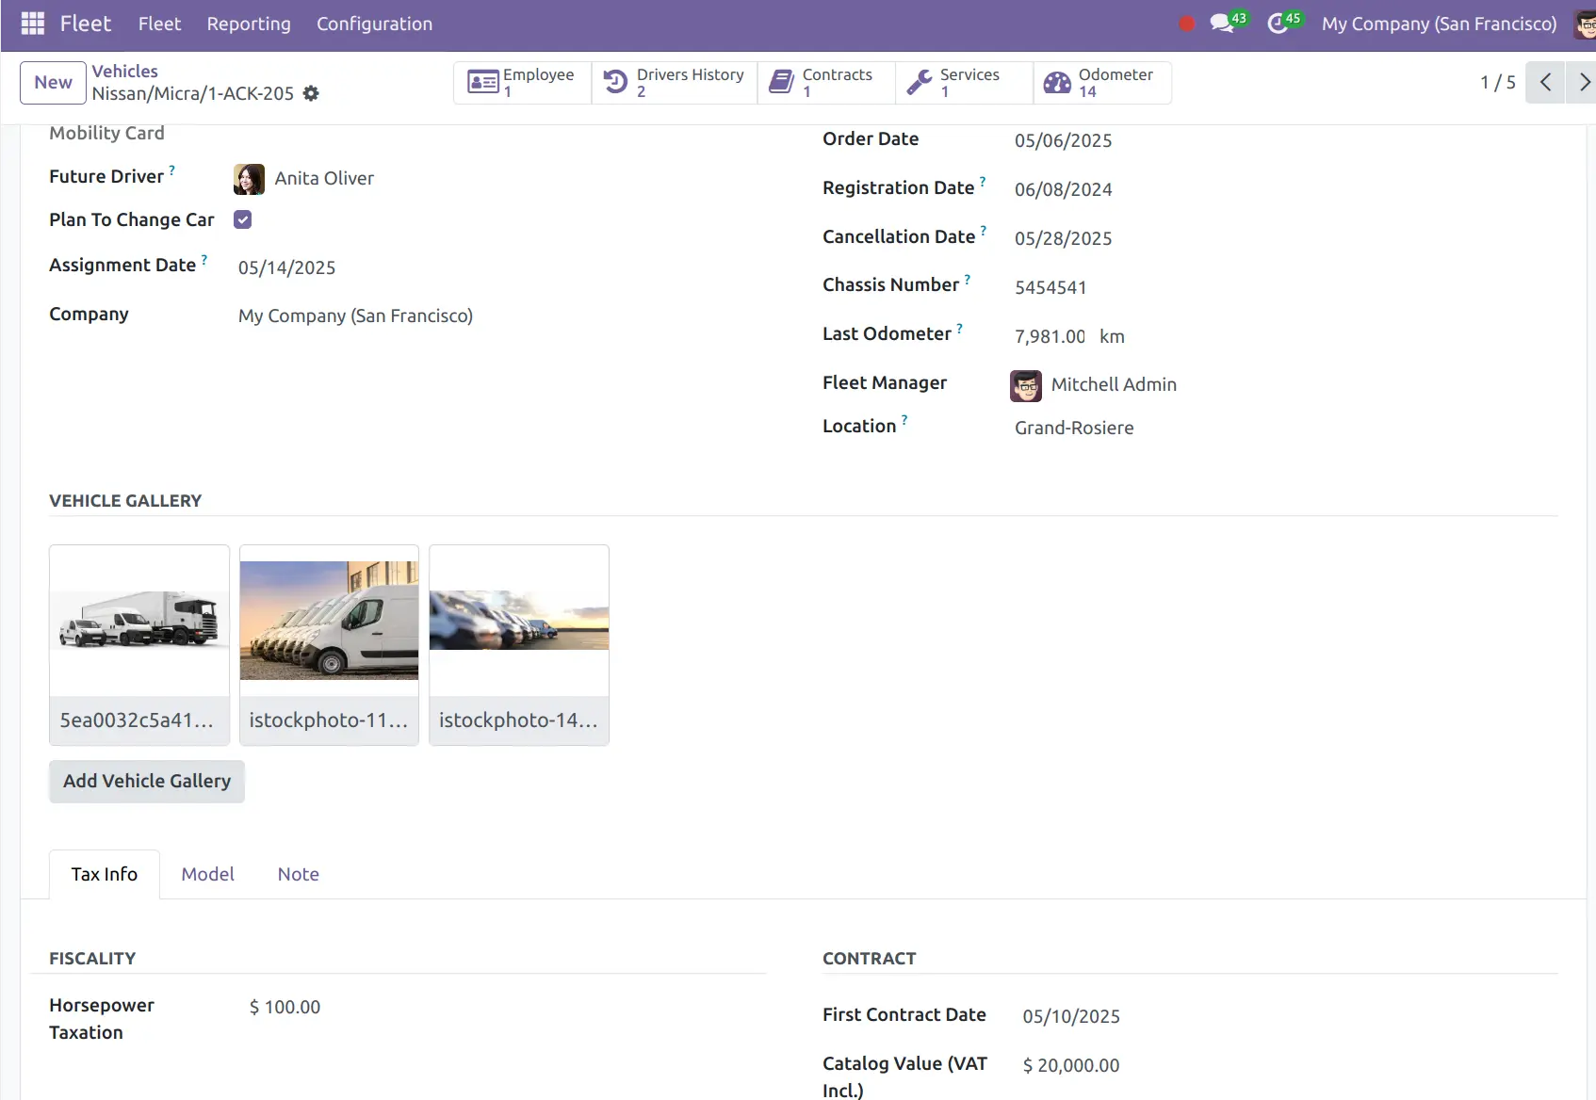1596x1100 pixels.
Task: Open the Configuration menu
Action: [x=374, y=24]
